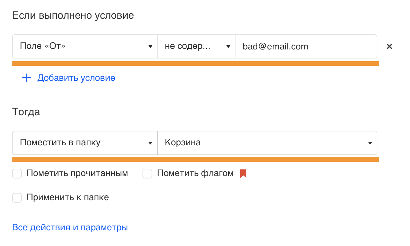
Task: Check the «Применить к папке» option
Action: click(17, 198)
